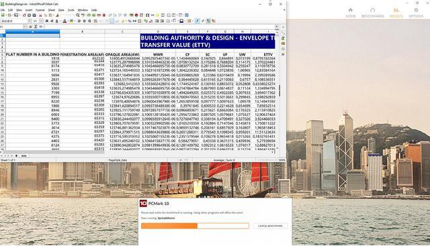
Task: Click the Align Left icon
Action: [x=79, y=21]
